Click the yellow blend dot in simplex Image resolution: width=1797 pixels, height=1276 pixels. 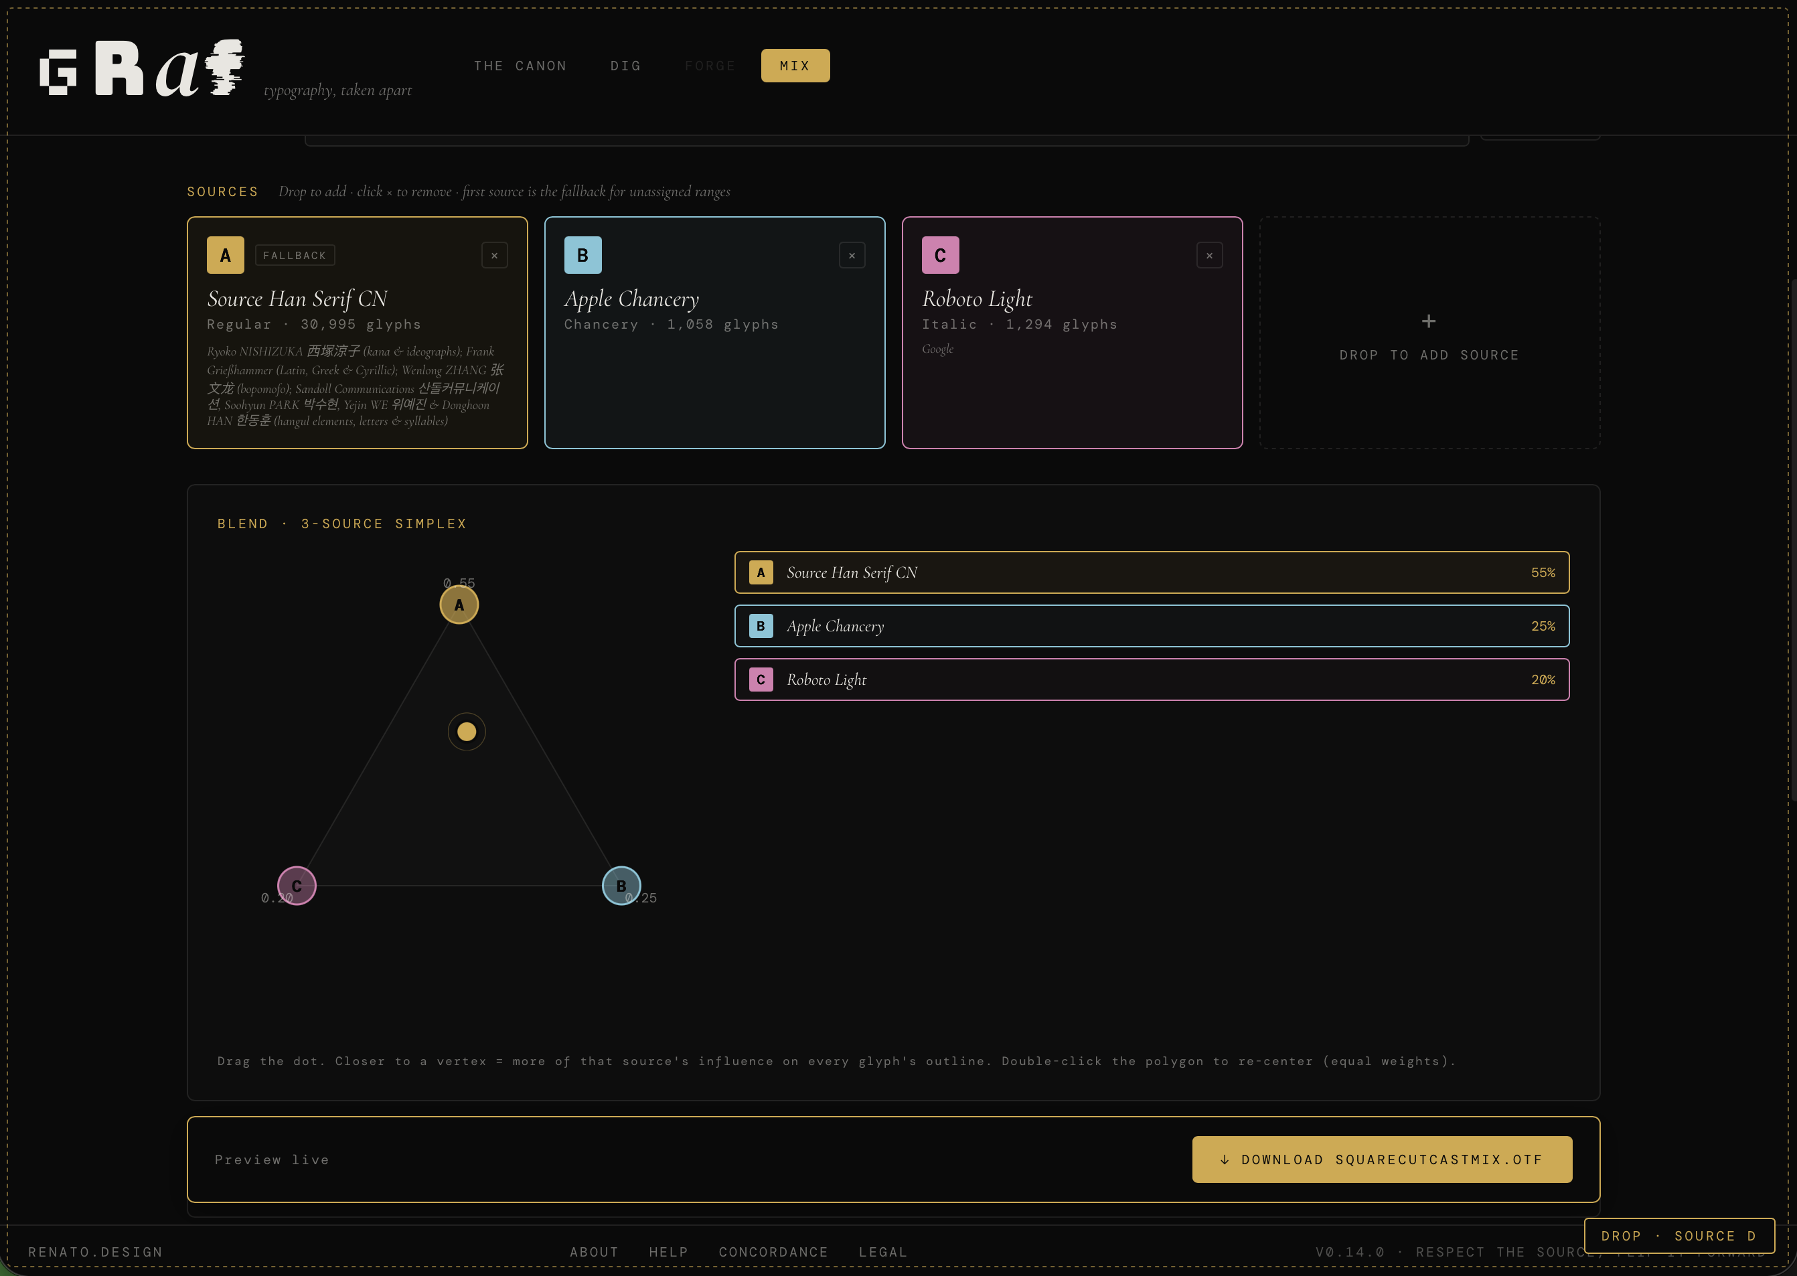[x=467, y=732]
